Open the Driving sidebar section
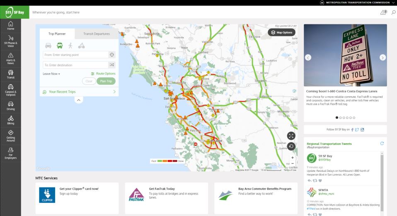 pos(10,106)
